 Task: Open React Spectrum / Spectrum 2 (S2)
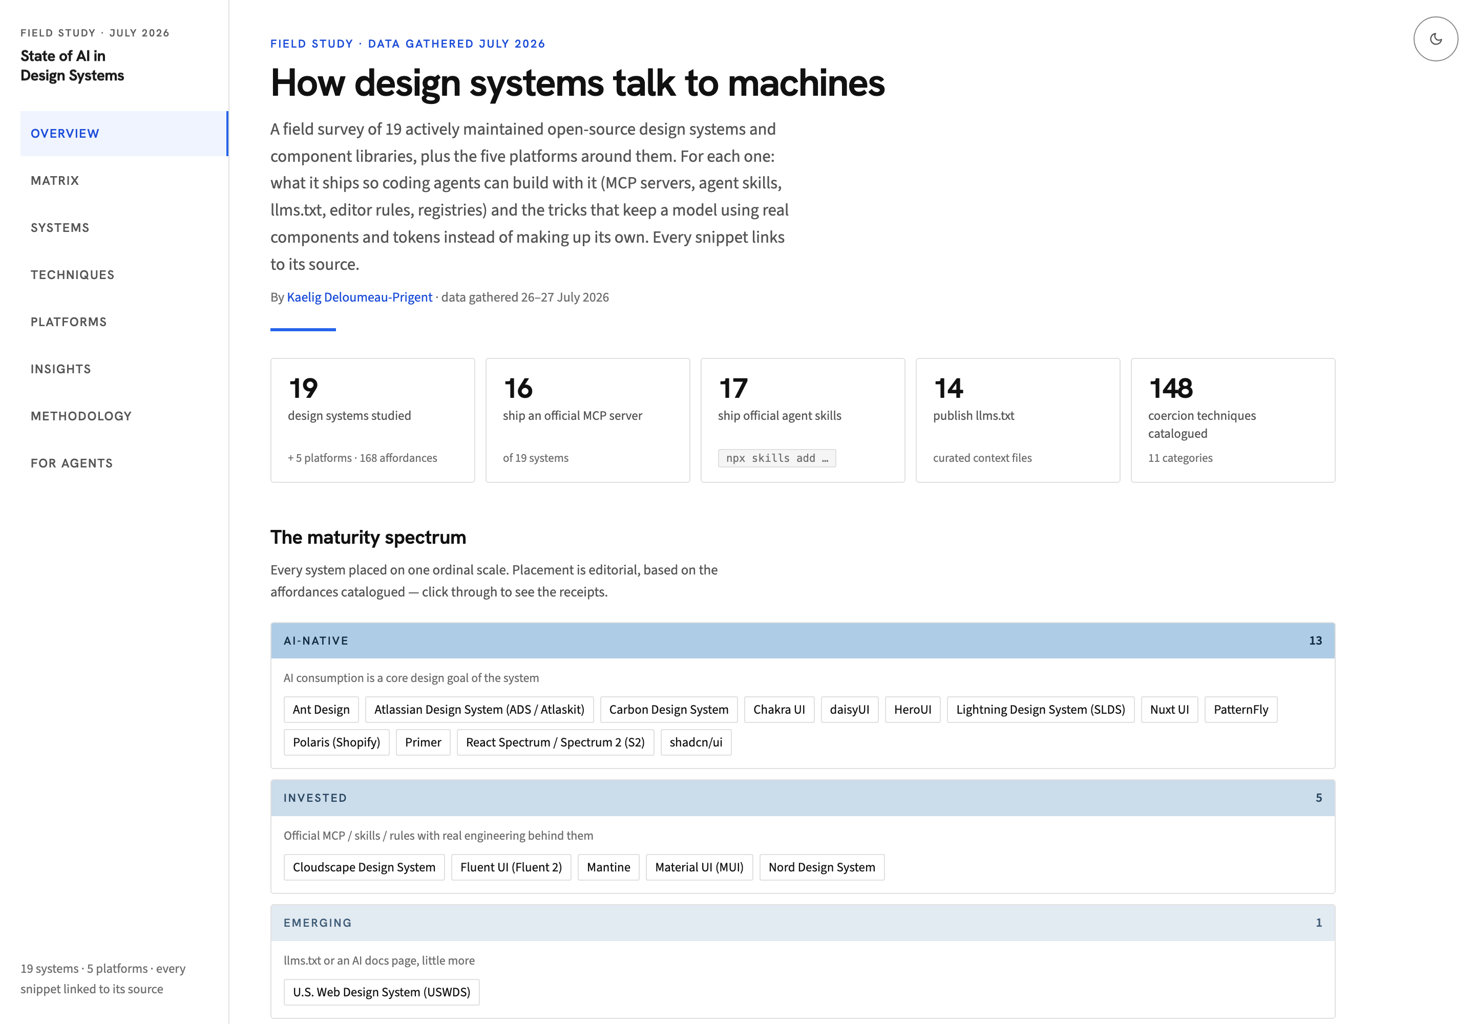pyautogui.click(x=555, y=742)
